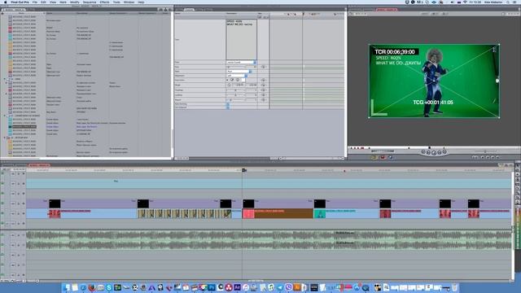Toggle Auto Select on the first audio track
This screenshot has height=293, width=521.
[x=24, y=235]
